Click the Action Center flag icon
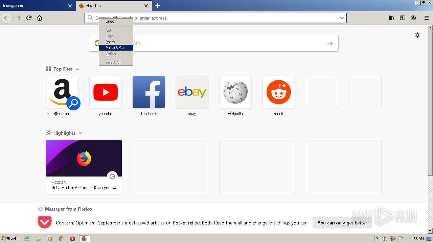The height and width of the screenshot is (243, 433). pyautogui.click(x=401, y=239)
